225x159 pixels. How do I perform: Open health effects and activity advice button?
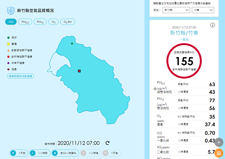(x=21, y=76)
